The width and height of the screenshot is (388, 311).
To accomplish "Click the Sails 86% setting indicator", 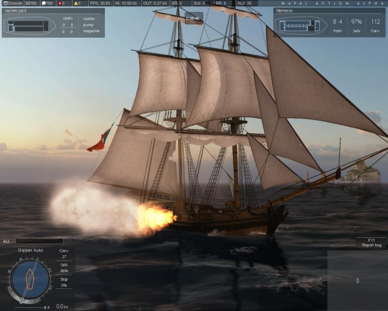I will point(64,267).
